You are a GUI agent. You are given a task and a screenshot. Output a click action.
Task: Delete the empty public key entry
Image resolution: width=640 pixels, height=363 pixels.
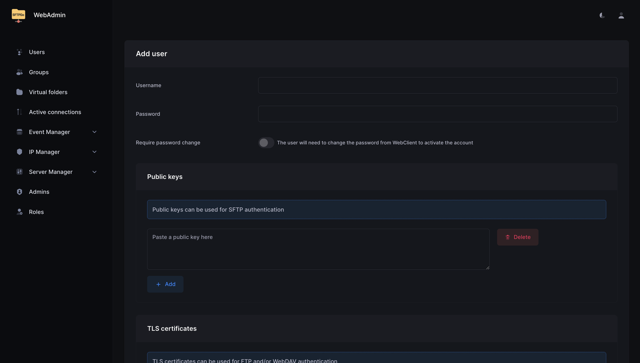pos(517,237)
